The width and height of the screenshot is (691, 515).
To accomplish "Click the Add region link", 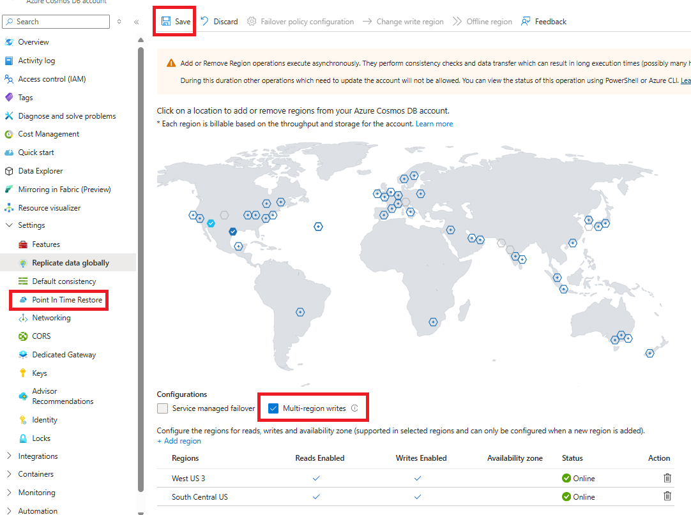I will 179,441.
